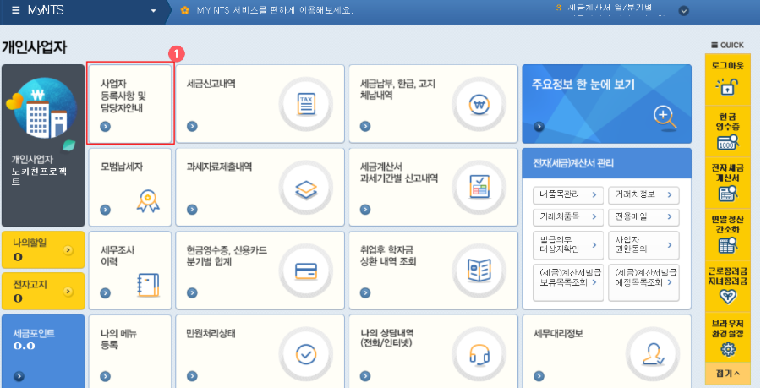Open 사업자 등록사항 및 담당자안내 card
Image resolution: width=761 pixels, height=388 pixels.
point(130,103)
